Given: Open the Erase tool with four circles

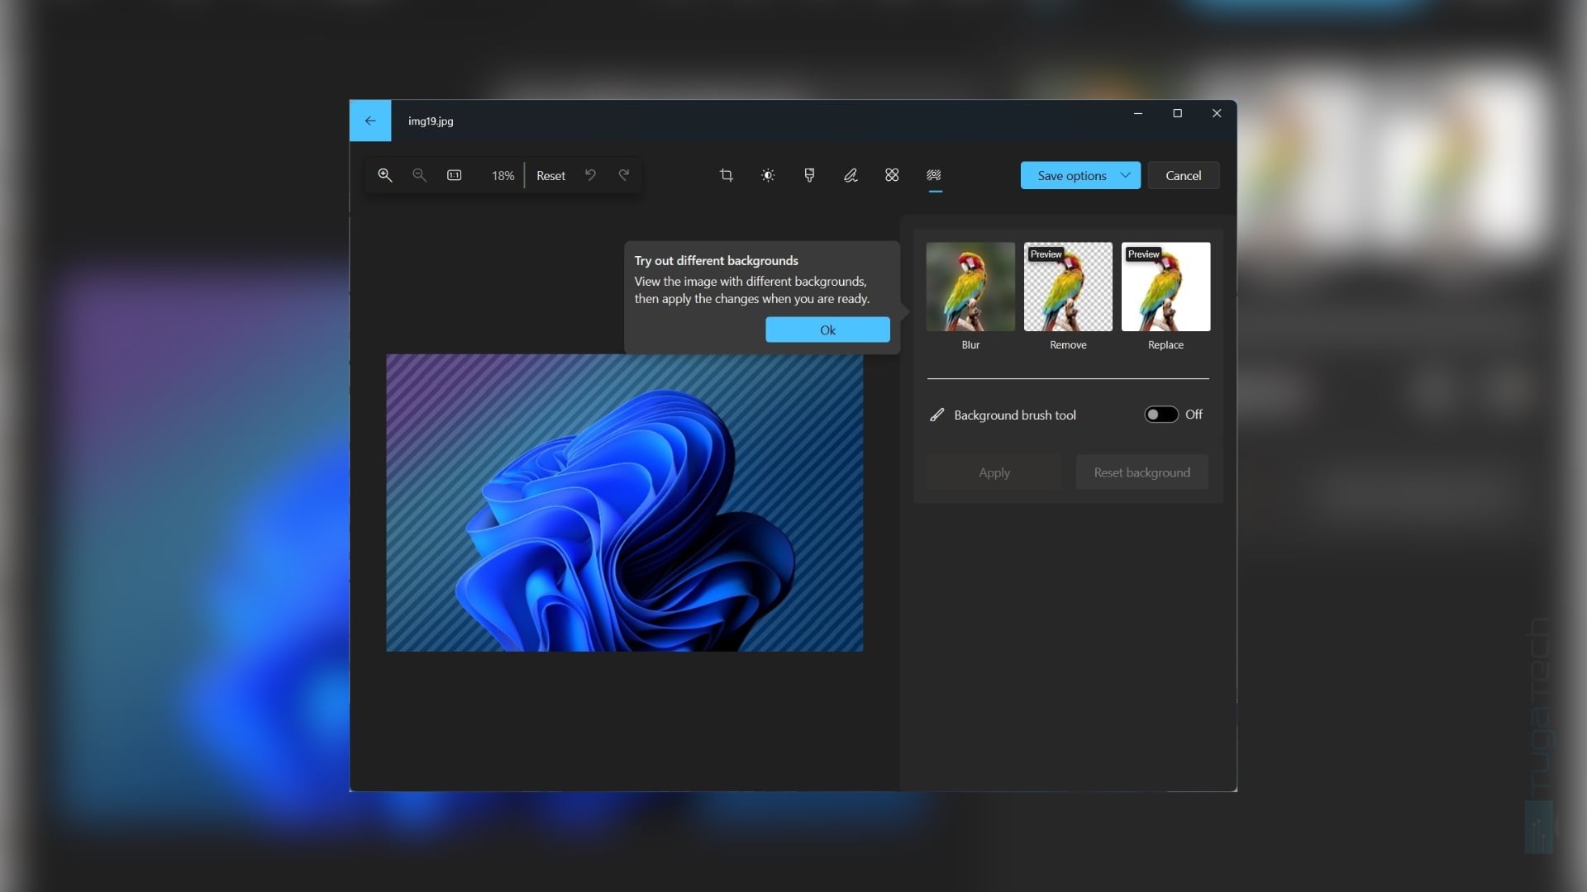Looking at the screenshot, I should point(892,175).
